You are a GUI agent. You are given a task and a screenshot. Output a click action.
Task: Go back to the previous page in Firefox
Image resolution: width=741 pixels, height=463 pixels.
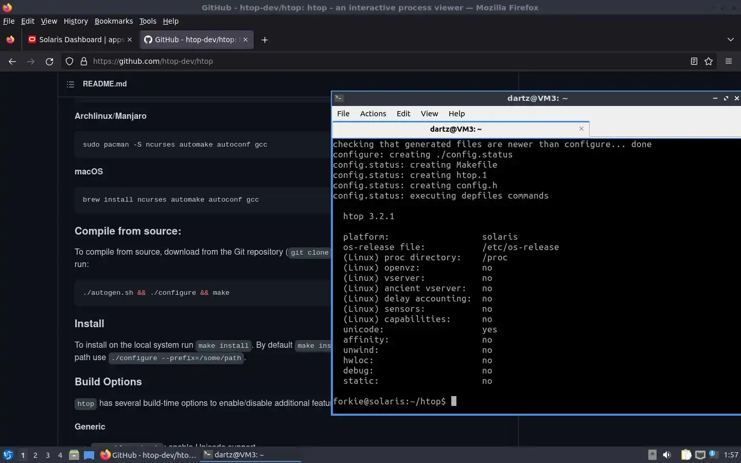pos(12,61)
